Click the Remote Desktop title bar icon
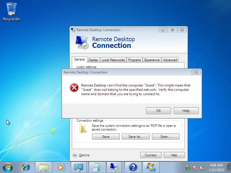This screenshot has height=173, width=231. 73,30
